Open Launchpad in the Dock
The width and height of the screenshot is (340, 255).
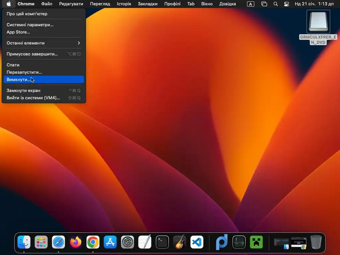41,242
